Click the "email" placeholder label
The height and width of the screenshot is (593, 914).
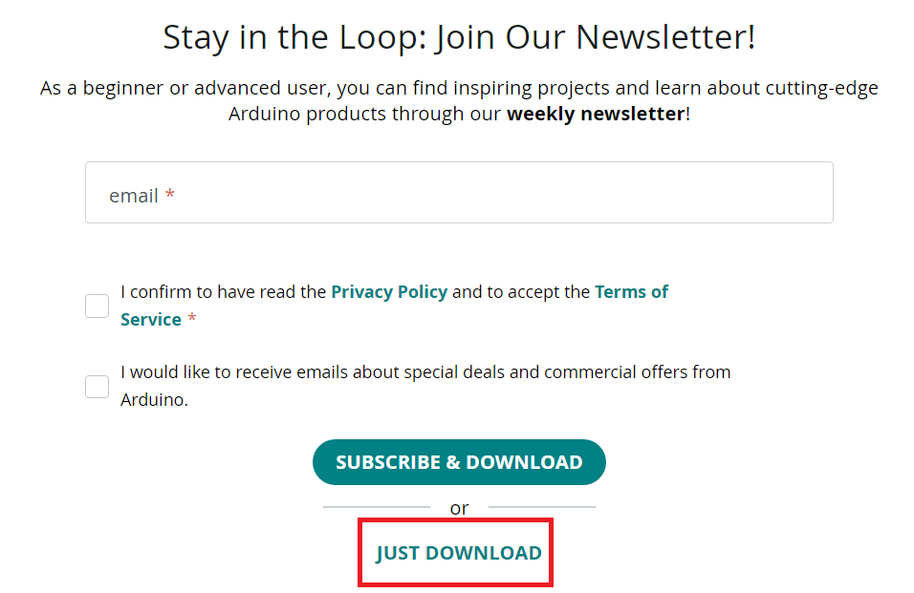[x=134, y=196]
